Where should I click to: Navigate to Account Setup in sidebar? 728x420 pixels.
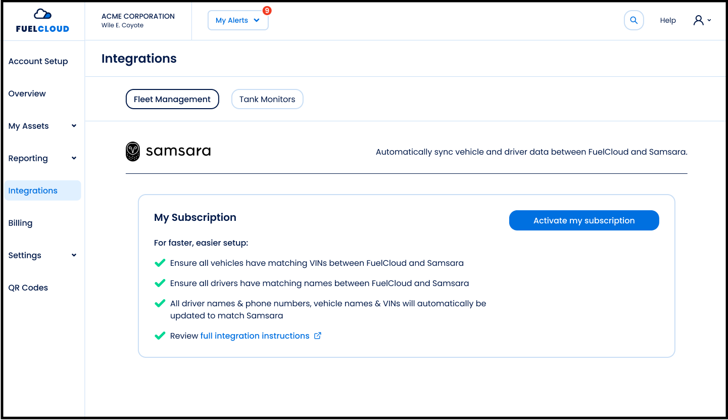tap(38, 61)
